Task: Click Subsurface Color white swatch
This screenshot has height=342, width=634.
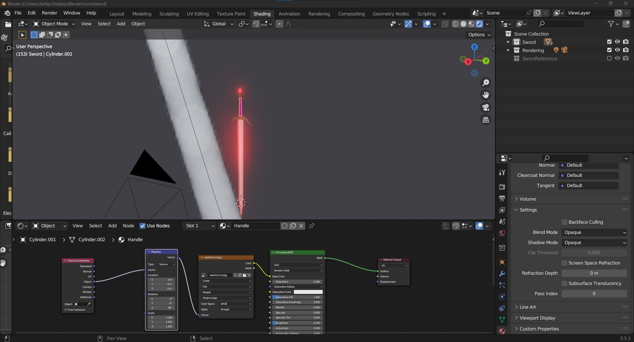Action: pos(308,292)
